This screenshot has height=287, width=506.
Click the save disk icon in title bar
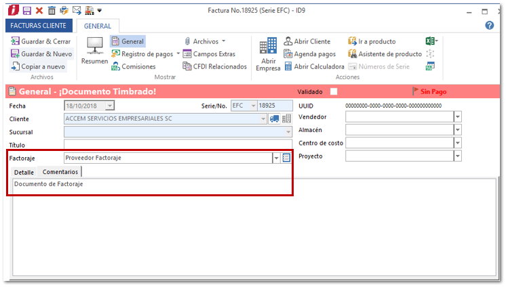pos(26,11)
